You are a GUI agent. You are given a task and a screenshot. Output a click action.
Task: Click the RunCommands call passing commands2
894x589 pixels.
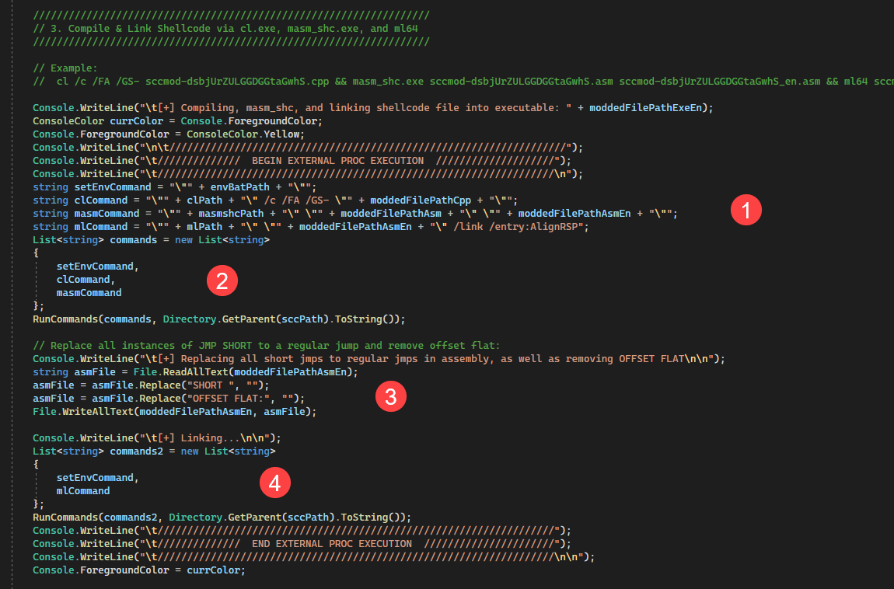coord(221,517)
